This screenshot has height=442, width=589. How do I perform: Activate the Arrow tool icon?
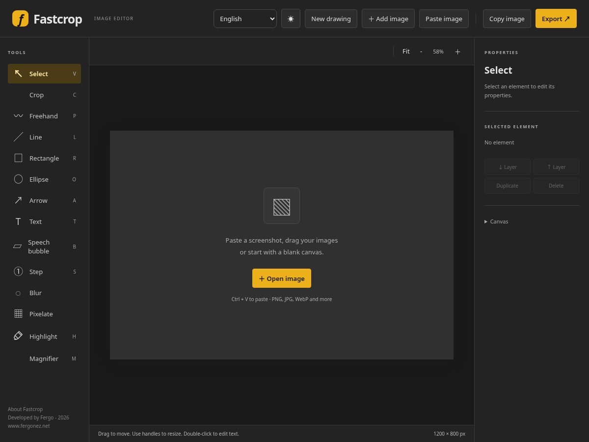pos(18,200)
